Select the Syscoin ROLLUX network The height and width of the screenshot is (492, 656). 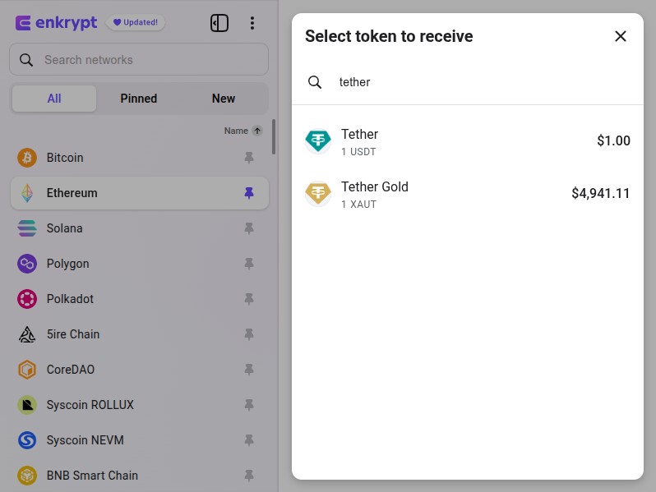(139, 405)
